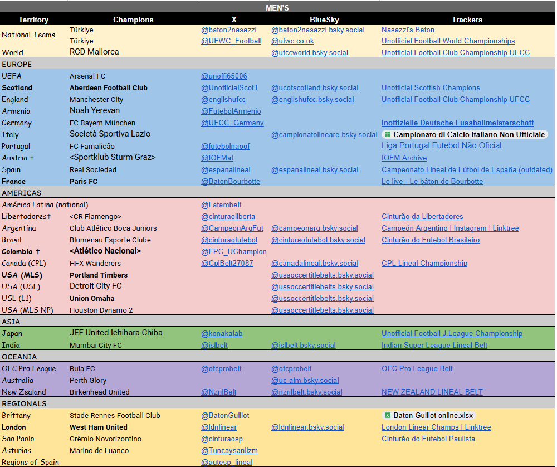This screenshot has width=557, height=467.
Task: Open the @FPC_UChampion X link
Action: (234, 252)
